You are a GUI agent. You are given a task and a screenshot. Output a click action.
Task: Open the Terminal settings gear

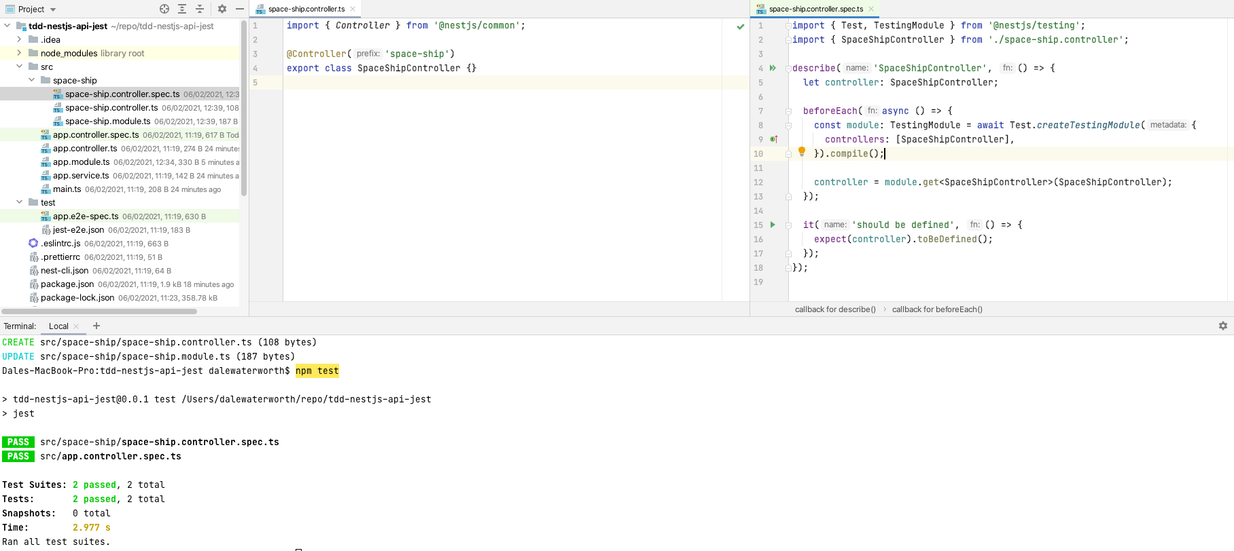1223,326
